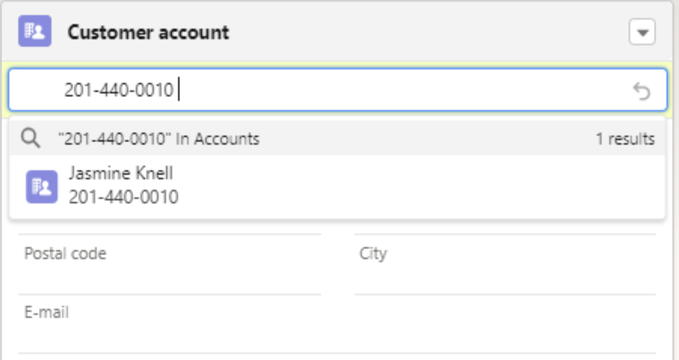Viewport: 679px width, 360px height.
Task: Place cursor on typed 201-440-0010 search text
Action: point(119,91)
